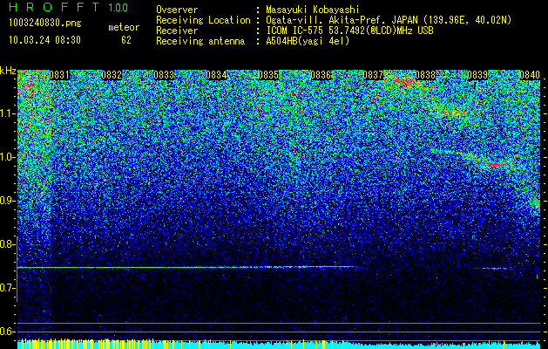Viewport: 548px width, 349px height.
Task: Click the 0.7 frequency axis label
Action: [x=7, y=288]
